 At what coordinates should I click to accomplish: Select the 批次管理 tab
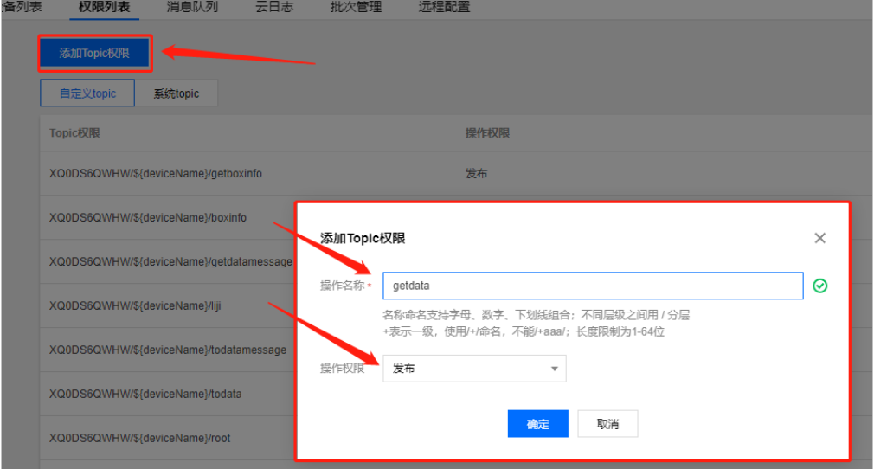tap(356, 7)
